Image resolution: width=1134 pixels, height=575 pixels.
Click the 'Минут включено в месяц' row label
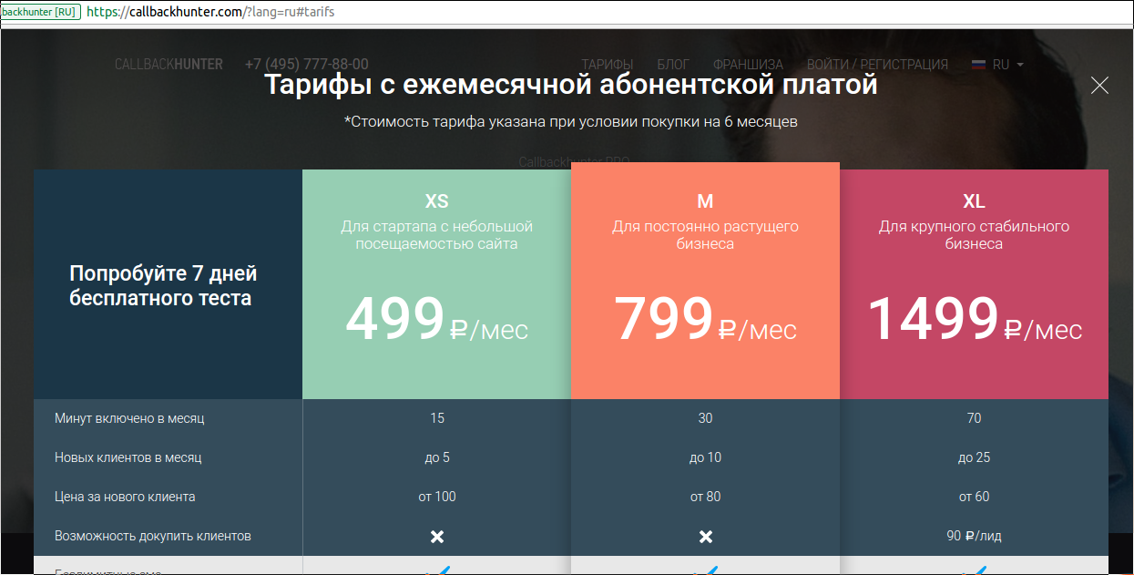[x=129, y=418]
